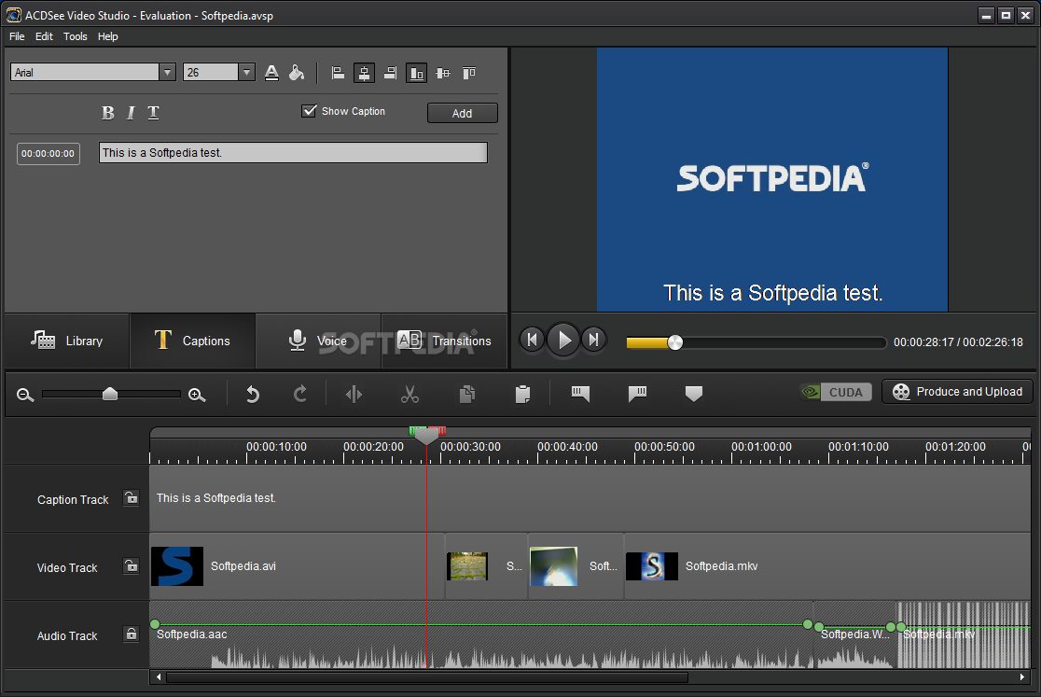1041x697 pixels.
Task: Zoom out the timeline
Action: [x=25, y=395]
